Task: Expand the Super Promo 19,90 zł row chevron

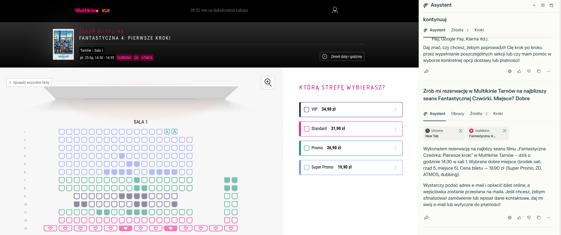Action: pos(395,167)
